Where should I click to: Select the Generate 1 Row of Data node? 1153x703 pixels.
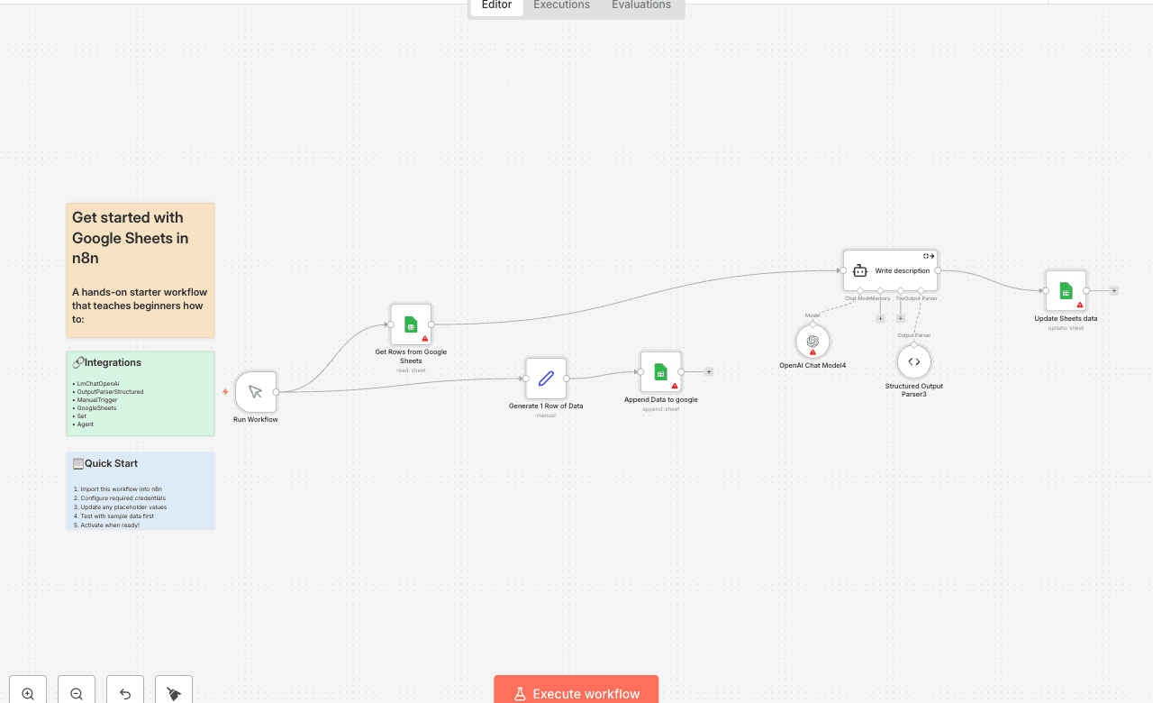(546, 379)
